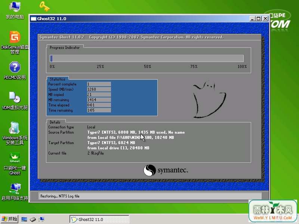Click the 'Current file' details label
This screenshot has height=224, width=299.
57,153
